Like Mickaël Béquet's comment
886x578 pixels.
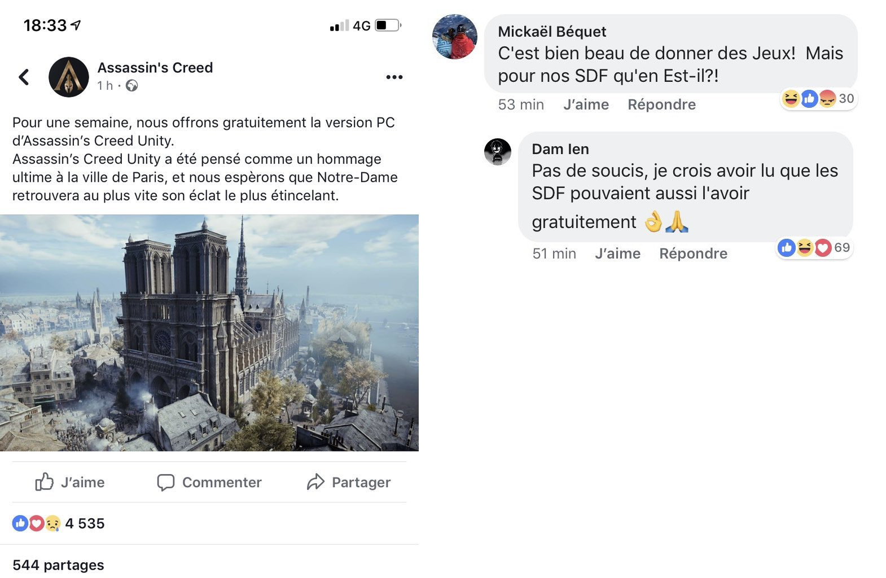click(586, 104)
